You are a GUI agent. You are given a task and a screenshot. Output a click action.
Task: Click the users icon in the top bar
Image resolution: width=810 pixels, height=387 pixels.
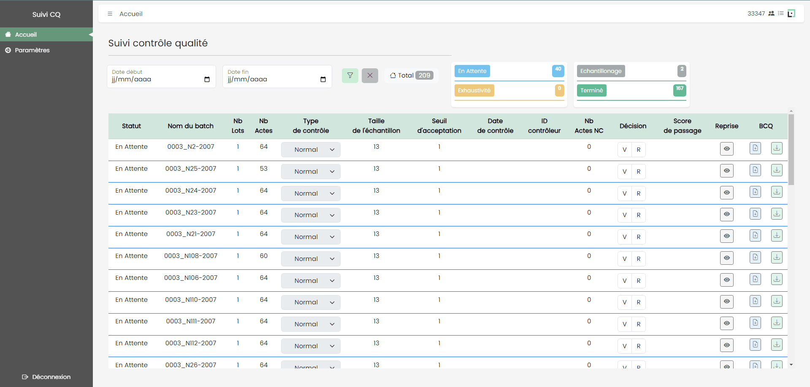tap(771, 13)
